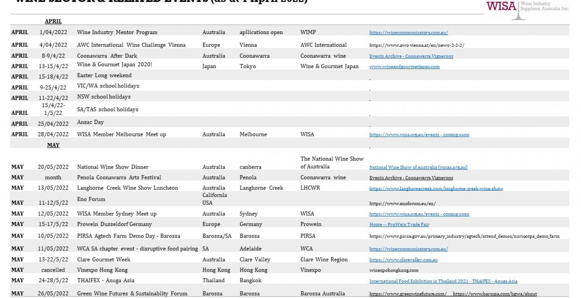
Task: Open the www.wineandgourmetjapan.com link
Action: coord(404,67)
